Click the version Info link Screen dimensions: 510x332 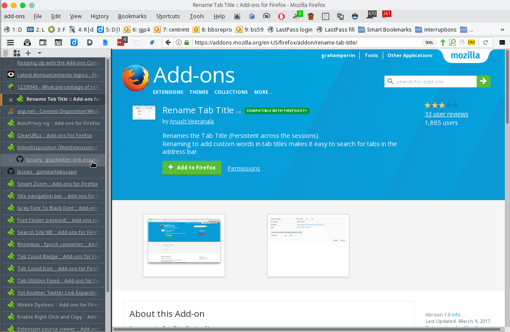point(456,315)
